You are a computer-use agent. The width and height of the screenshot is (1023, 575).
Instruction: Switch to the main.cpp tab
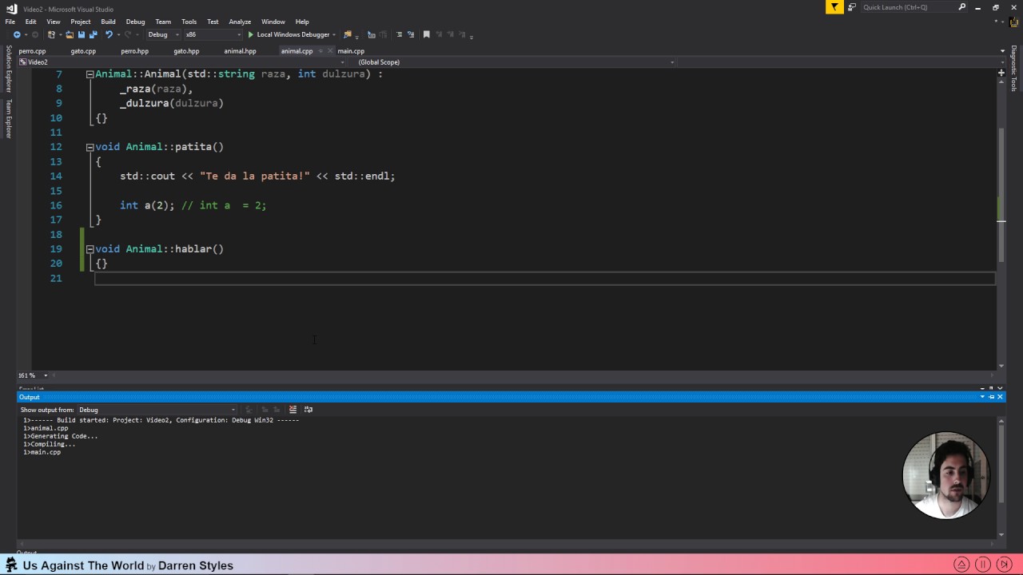(x=351, y=51)
